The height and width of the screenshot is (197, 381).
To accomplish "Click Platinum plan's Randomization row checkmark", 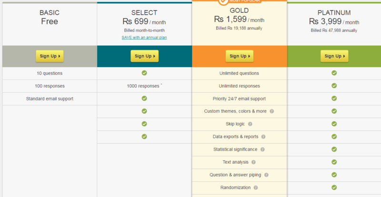I will [334, 187].
